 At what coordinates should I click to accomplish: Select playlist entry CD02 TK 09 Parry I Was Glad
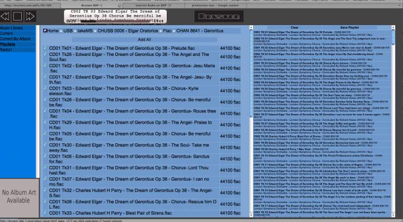coord(322,150)
